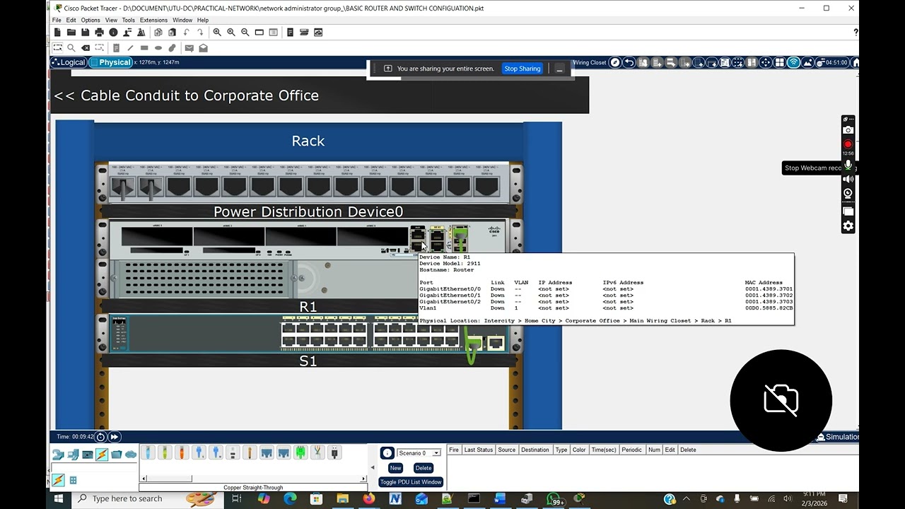Viewport: 905px width, 509px height.
Task: Open network information (i) icon in toolbar
Action: (113, 33)
